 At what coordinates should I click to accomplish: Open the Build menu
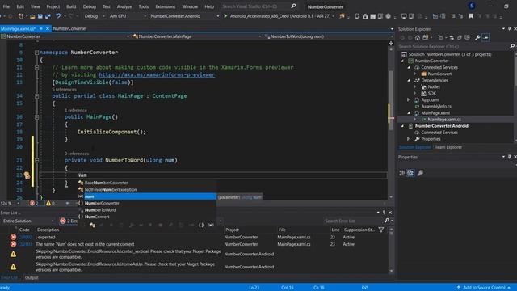pos(71,6)
